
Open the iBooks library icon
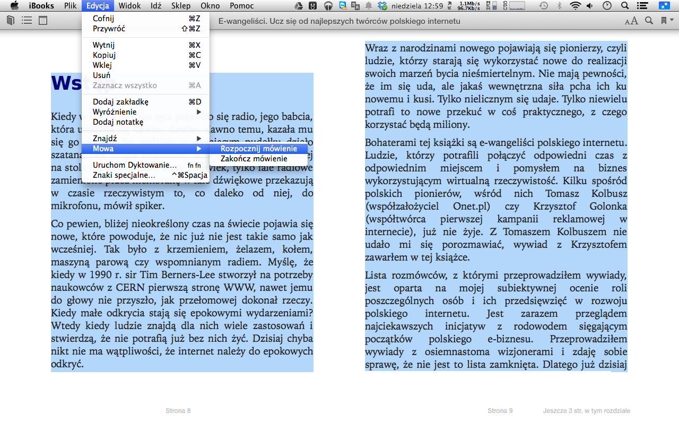click(x=11, y=21)
